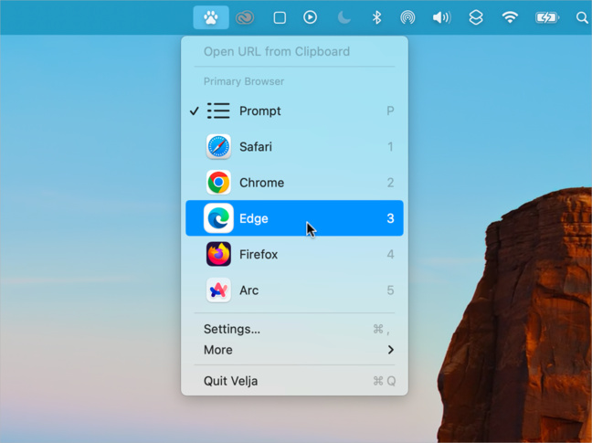This screenshot has height=443, width=592.
Task: Open the Creative Cloud menu bar icon
Action: pyautogui.click(x=245, y=17)
